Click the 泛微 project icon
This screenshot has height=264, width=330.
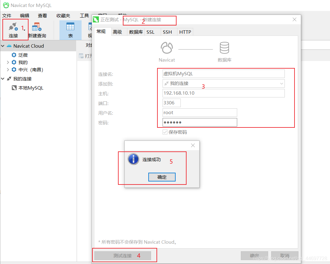pos(14,55)
